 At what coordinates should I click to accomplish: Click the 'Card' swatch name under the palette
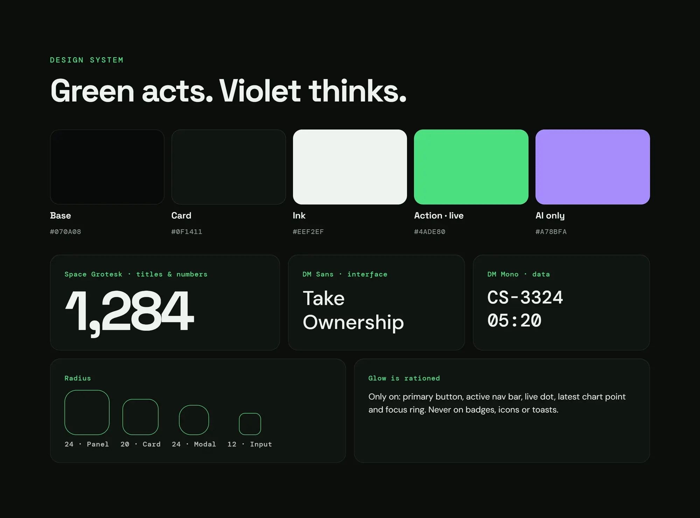pos(181,216)
